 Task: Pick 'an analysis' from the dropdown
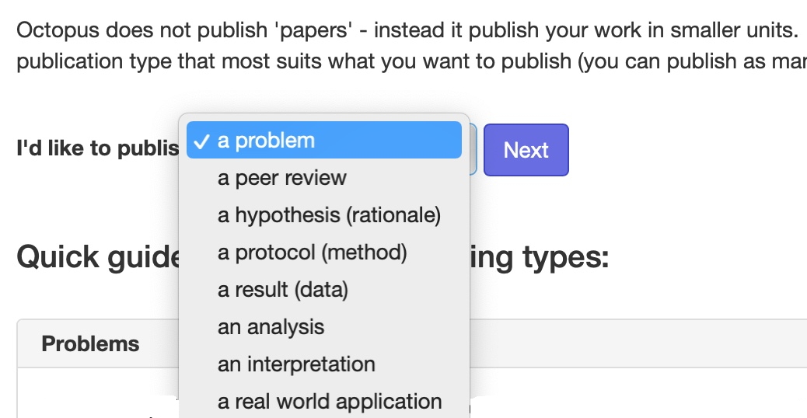click(x=271, y=327)
